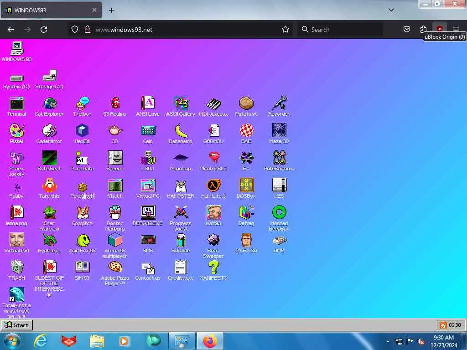Screen dimensions: 467x350
Task: Open Credits.txt file
Action: pos(181,271)
